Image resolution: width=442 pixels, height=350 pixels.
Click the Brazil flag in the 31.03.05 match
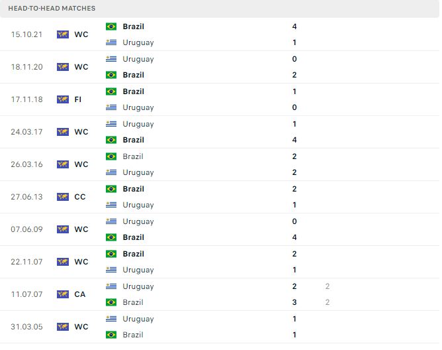(111, 335)
